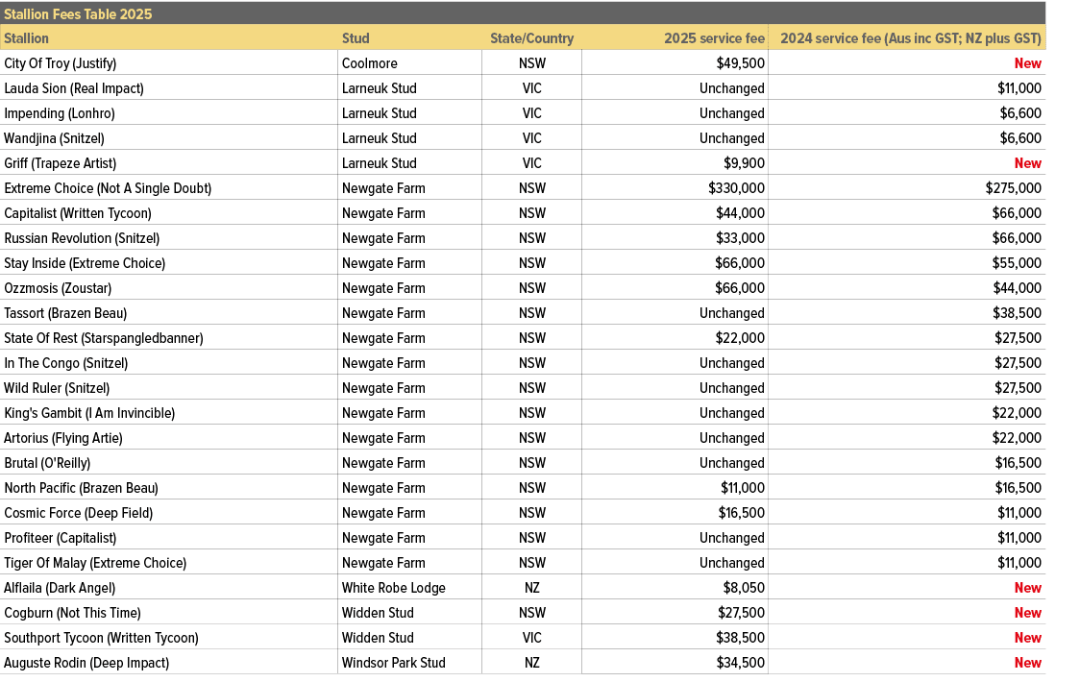Open the New link for Cogburn
Screen dimensions: 1080x682
pos(1027,612)
